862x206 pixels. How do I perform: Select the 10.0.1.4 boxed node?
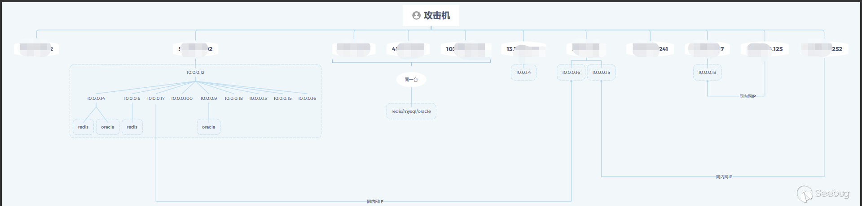[523, 72]
